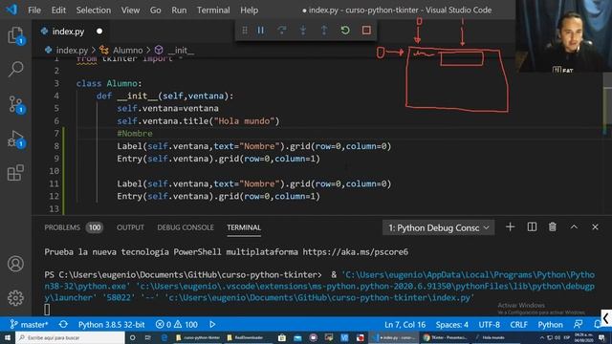Open the Explorer view in activity bar
Screen dimensions: 612x344
(15, 35)
